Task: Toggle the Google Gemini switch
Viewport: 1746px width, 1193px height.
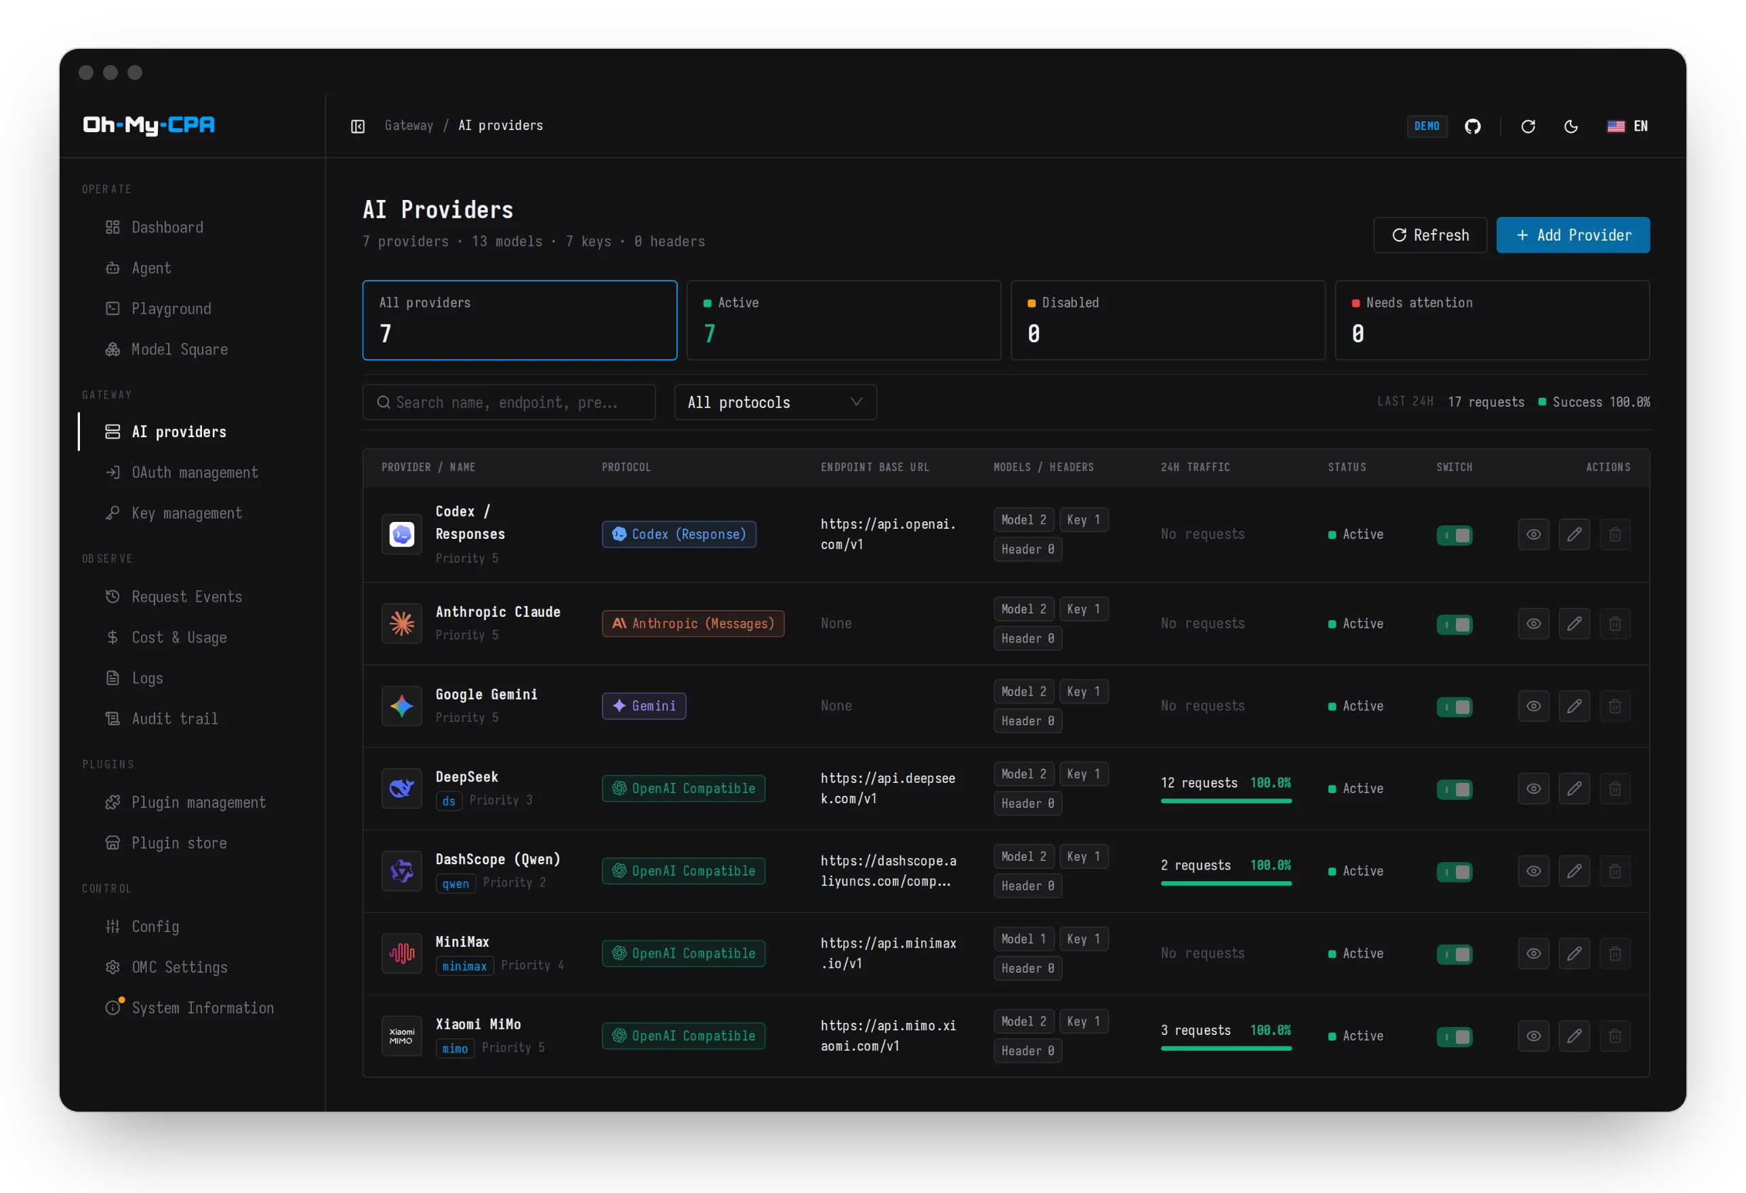Action: 1454,707
